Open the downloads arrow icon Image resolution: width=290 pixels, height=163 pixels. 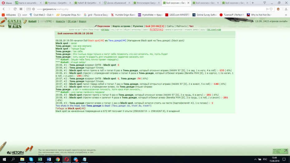(x=286, y=9)
